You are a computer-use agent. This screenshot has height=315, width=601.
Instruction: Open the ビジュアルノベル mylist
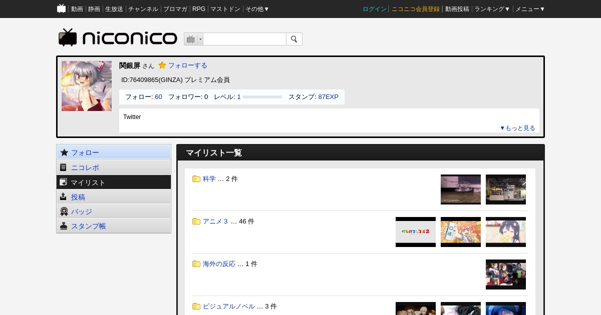click(x=229, y=306)
